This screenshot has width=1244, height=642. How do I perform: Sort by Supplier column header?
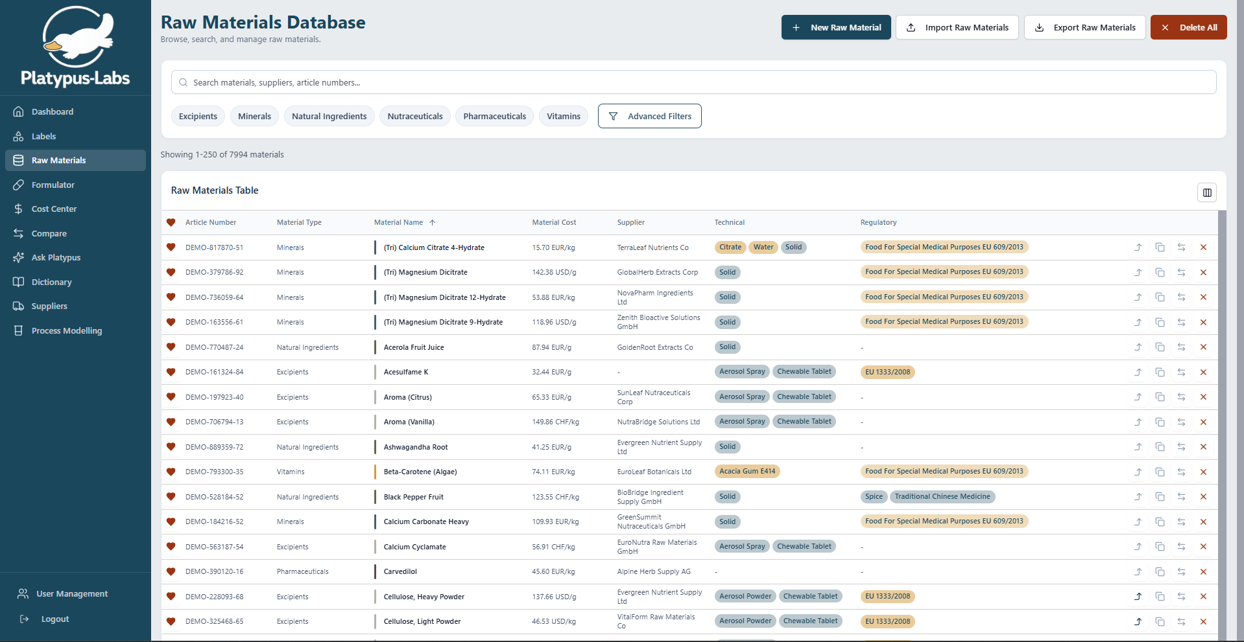(630, 223)
